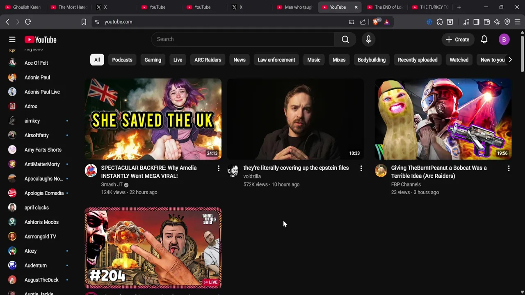The width and height of the screenshot is (525, 295).
Task: Open options for epstein files video
Action: click(x=361, y=168)
